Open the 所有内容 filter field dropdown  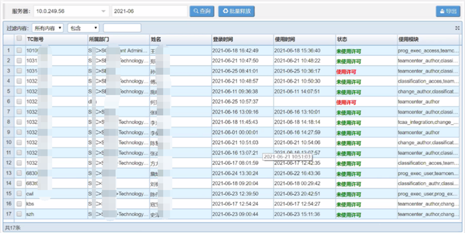pyautogui.click(x=47, y=28)
